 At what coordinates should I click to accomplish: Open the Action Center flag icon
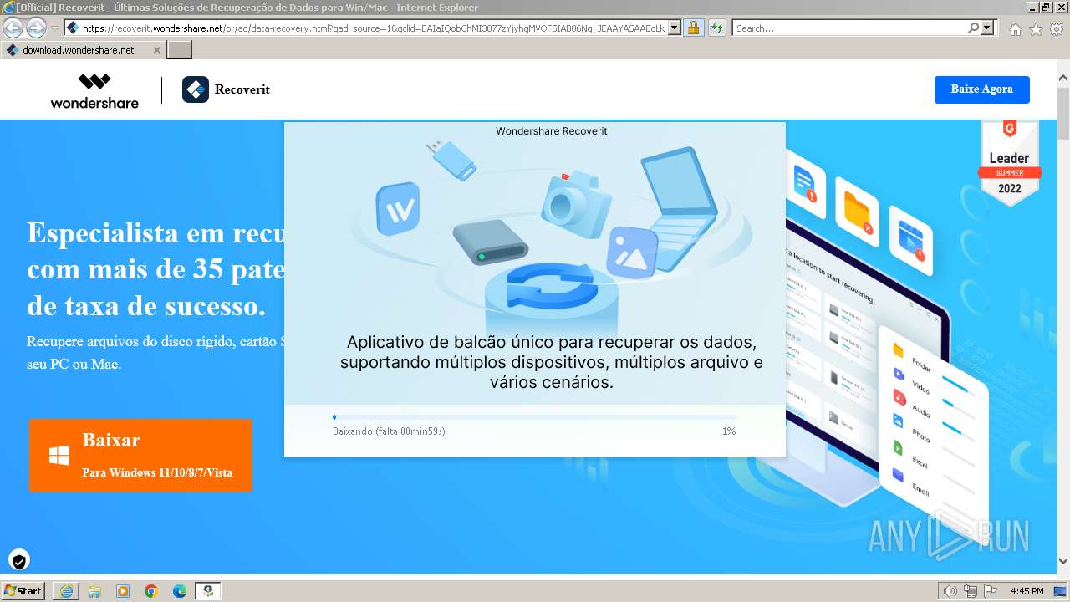(x=991, y=591)
